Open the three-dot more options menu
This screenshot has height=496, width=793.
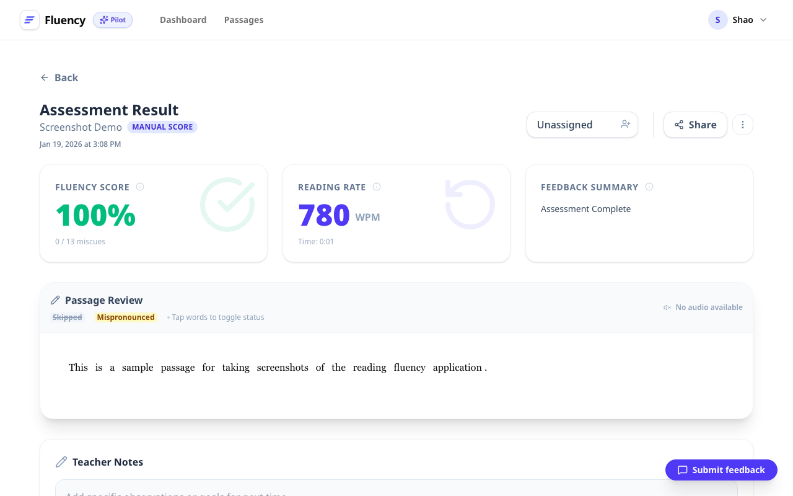(743, 125)
